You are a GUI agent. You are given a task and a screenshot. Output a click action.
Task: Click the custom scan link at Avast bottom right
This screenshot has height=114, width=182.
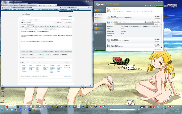pyautogui.click(x=157, y=49)
